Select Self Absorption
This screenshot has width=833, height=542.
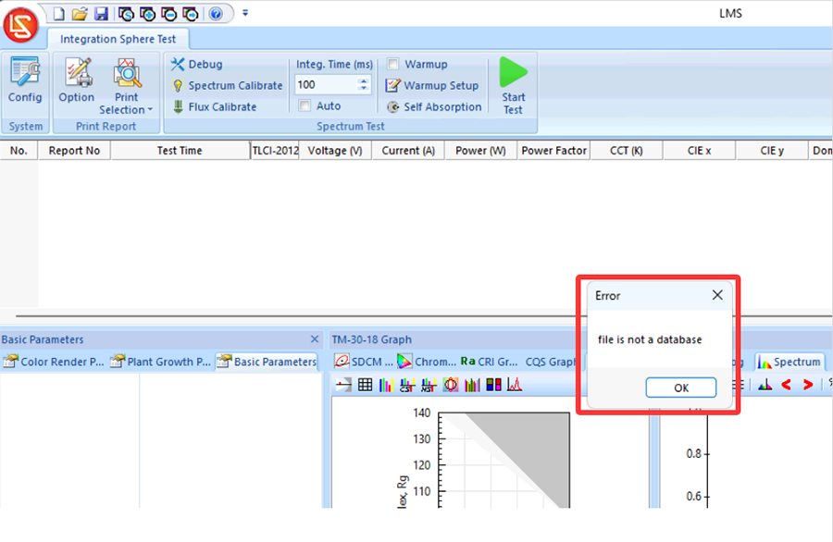[434, 107]
